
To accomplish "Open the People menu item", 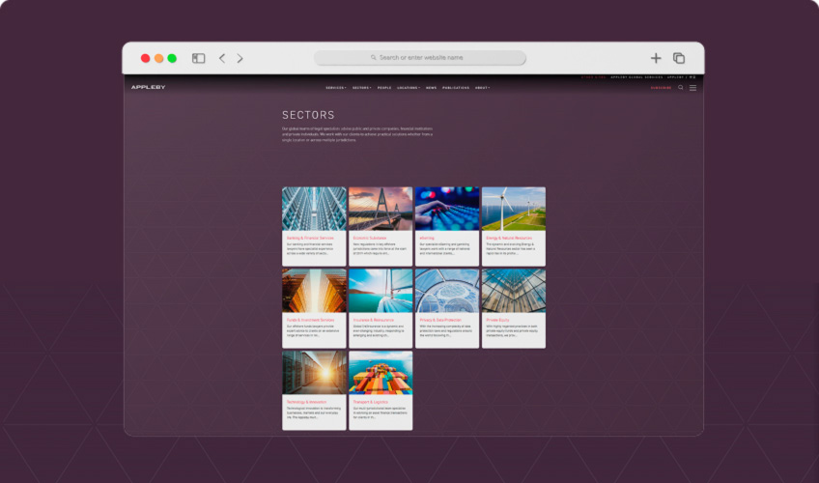I will pos(384,88).
